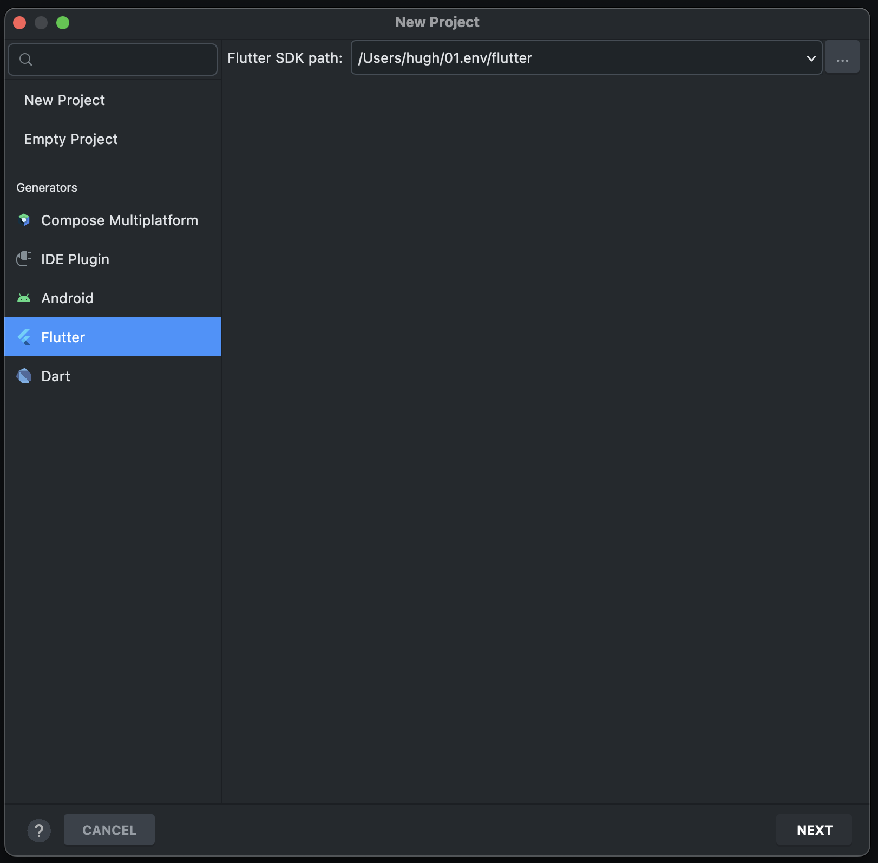The width and height of the screenshot is (878, 863).
Task: Click the Compose Multiplatform generator icon
Action: click(x=24, y=220)
